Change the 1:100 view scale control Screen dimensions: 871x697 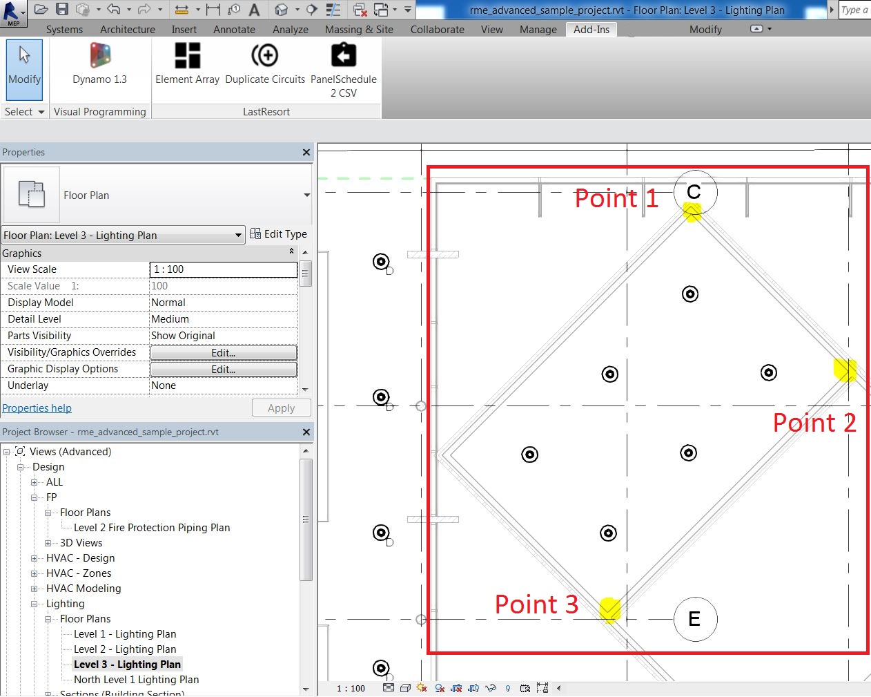click(351, 688)
